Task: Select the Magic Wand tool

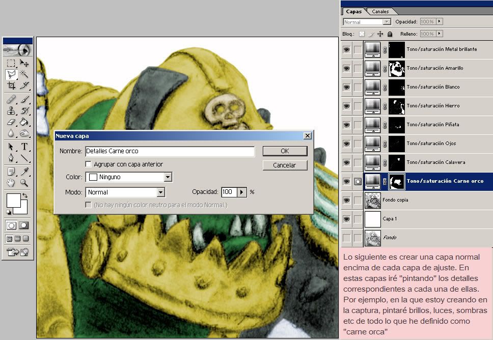Action: pyautogui.click(x=24, y=74)
